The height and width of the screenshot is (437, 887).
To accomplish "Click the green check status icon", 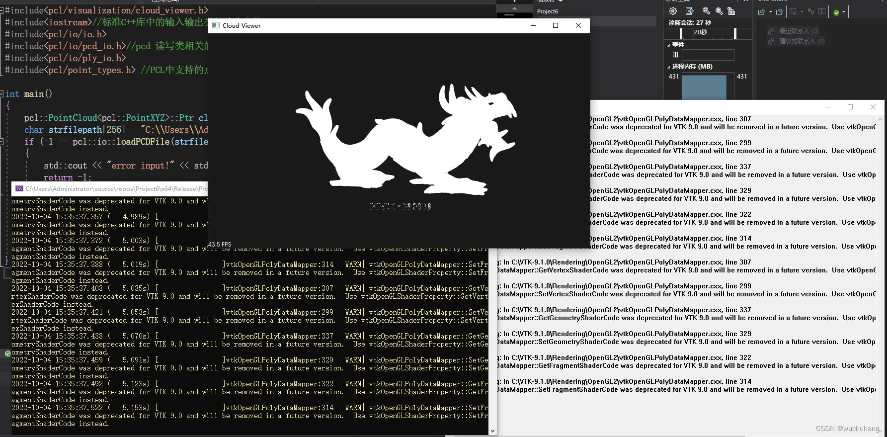I will [836, 12].
